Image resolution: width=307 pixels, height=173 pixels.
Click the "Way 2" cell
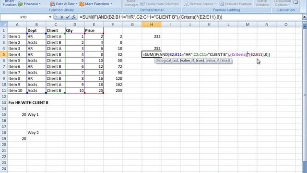click(36, 133)
